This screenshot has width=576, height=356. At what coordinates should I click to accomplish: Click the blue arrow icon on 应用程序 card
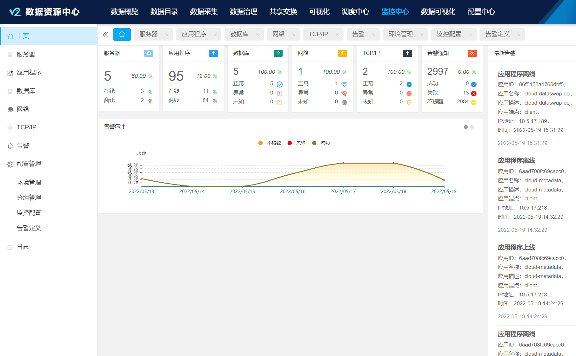pyautogui.click(x=213, y=53)
